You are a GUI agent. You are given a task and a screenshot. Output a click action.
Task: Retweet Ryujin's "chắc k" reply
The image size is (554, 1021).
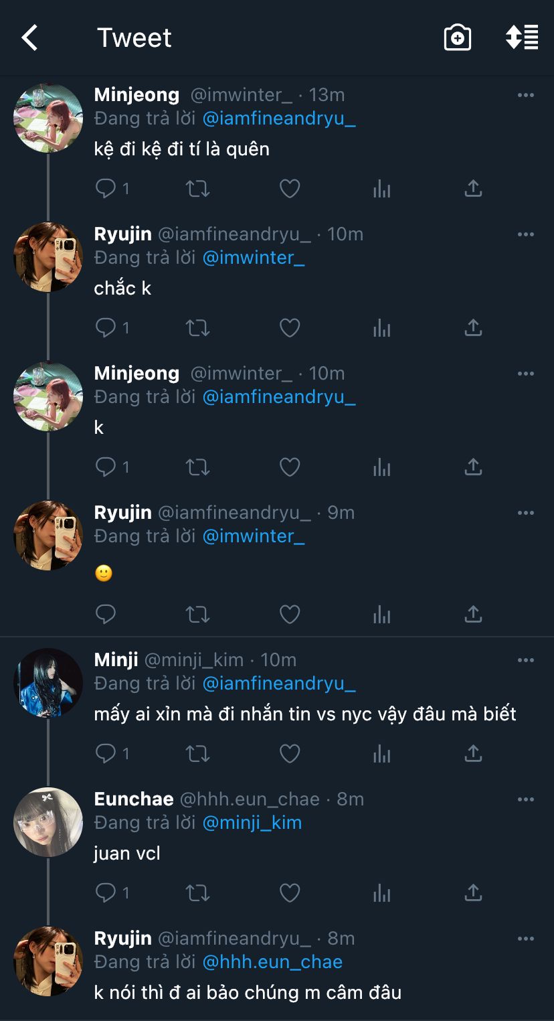[197, 328]
